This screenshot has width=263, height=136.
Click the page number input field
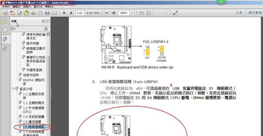coord(80,13)
